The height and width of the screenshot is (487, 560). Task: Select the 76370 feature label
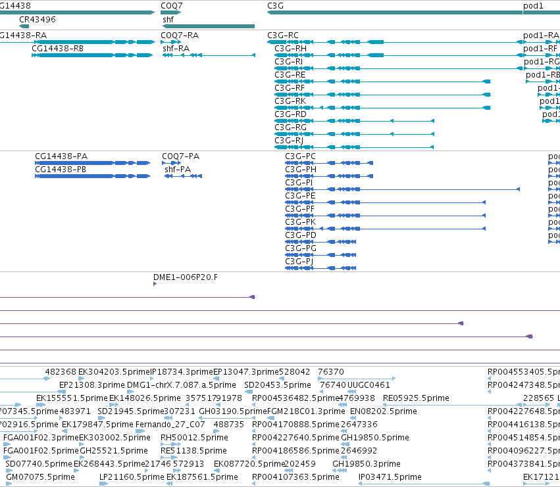pos(331,372)
